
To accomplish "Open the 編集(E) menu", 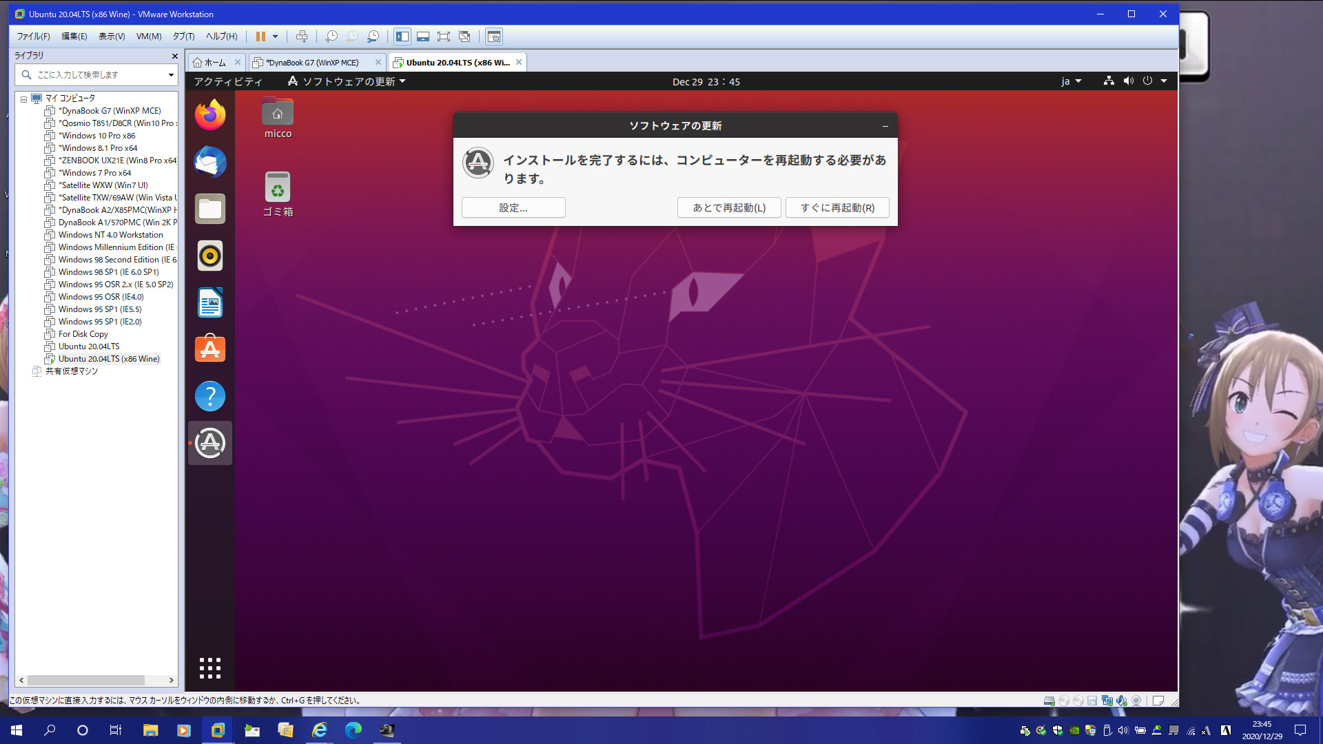I will coord(74,37).
